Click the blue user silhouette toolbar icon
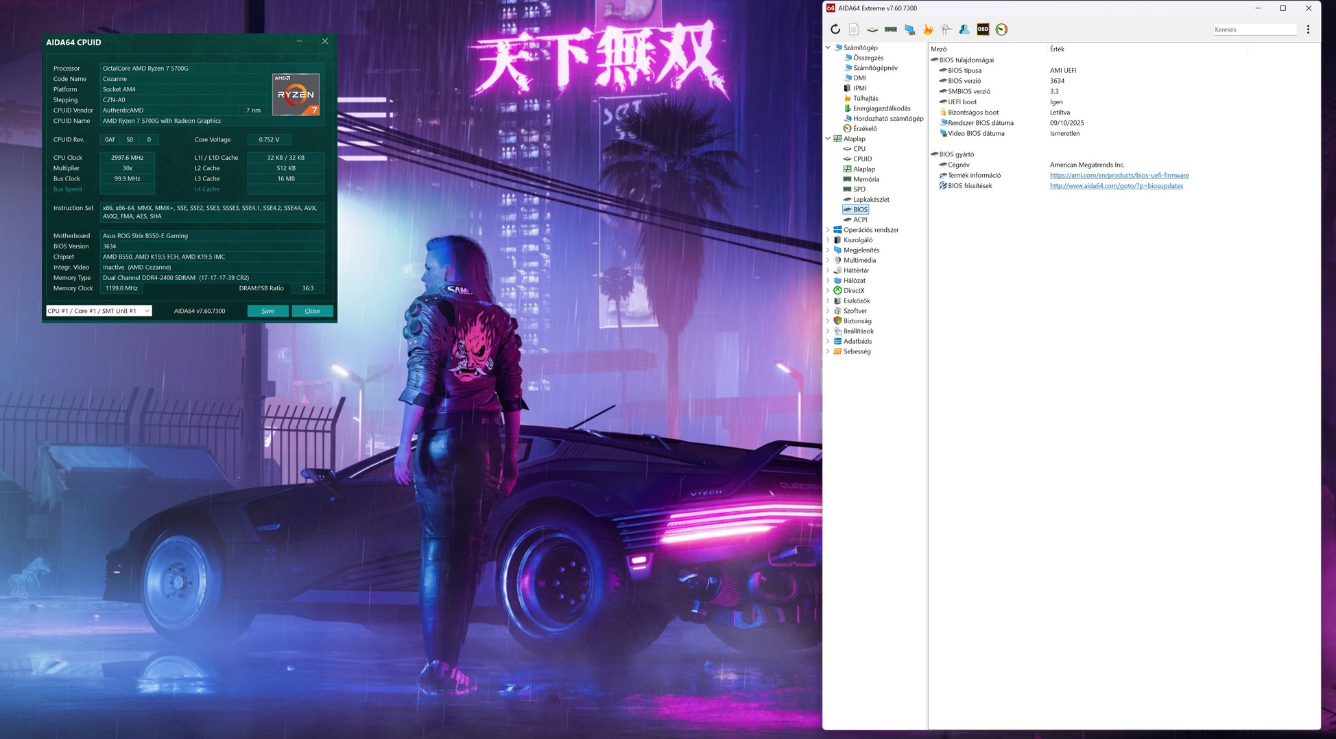This screenshot has height=739, width=1336. pos(964,30)
